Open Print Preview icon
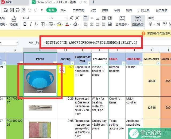Viewport: 171px width, 139px height. click(x=24, y=10)
